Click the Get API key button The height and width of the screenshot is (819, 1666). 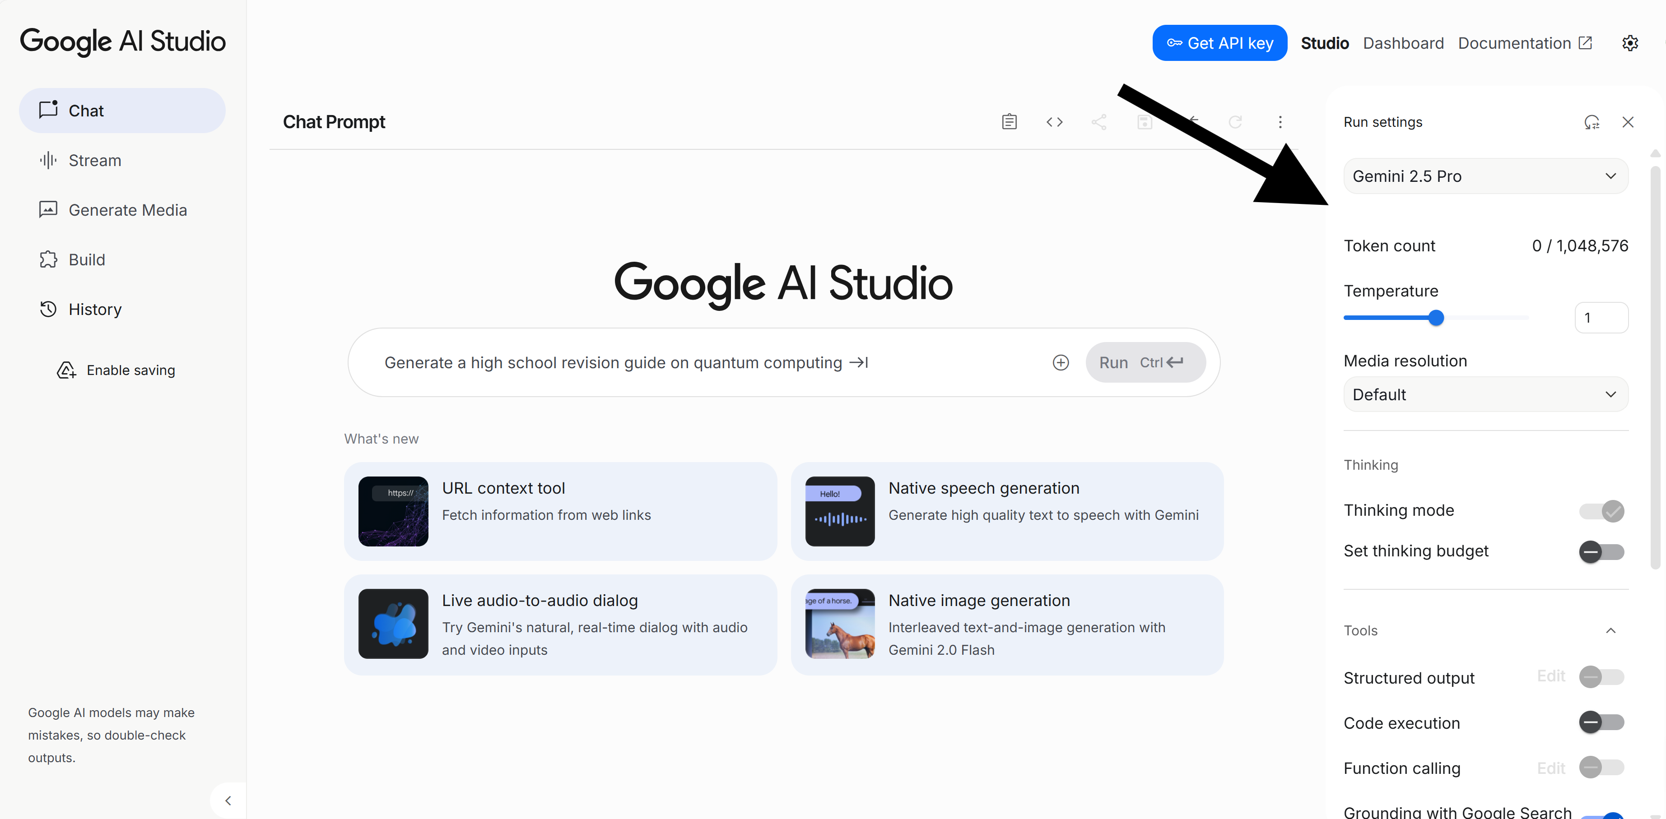(1219, 43)
